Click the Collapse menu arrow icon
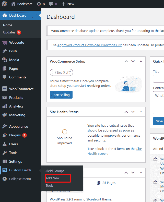 click(x=5, y=179)
